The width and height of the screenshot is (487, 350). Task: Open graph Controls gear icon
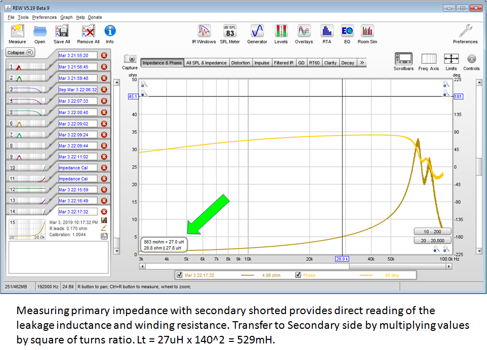click(471, 59)
